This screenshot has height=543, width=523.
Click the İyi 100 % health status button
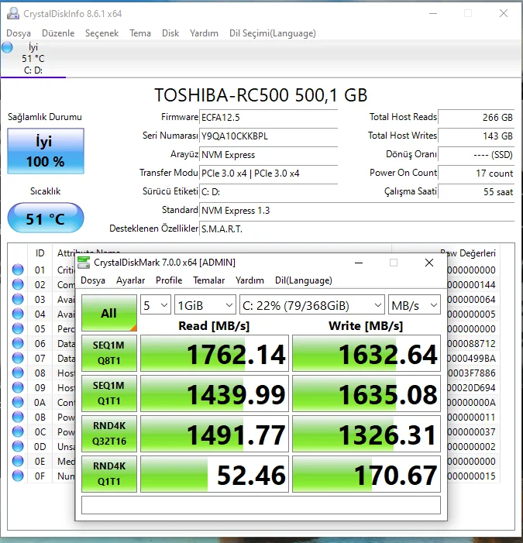click(x=46, y=151)
